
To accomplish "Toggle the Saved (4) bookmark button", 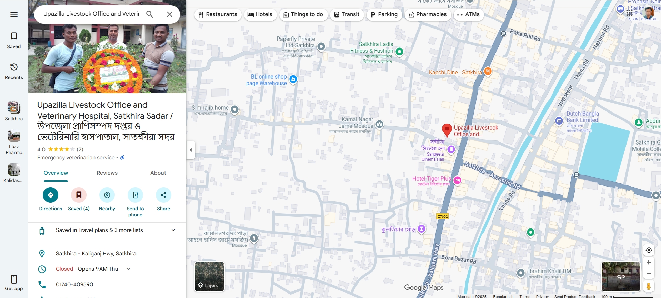I will pyautogui.click(x=79, y=195).
